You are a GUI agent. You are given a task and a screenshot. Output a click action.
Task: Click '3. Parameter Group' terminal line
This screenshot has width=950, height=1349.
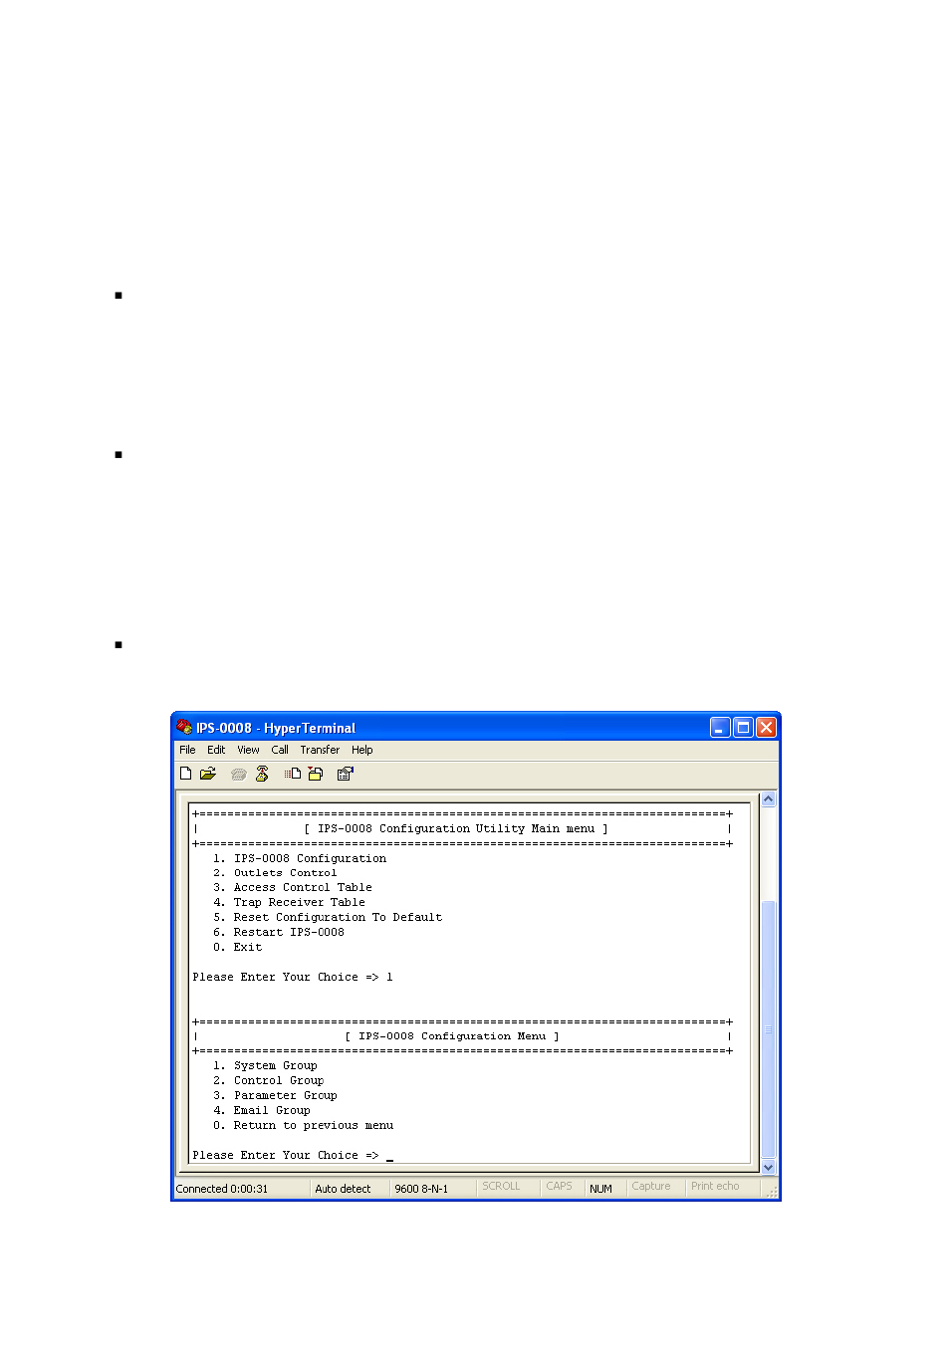coord(275,1096)
